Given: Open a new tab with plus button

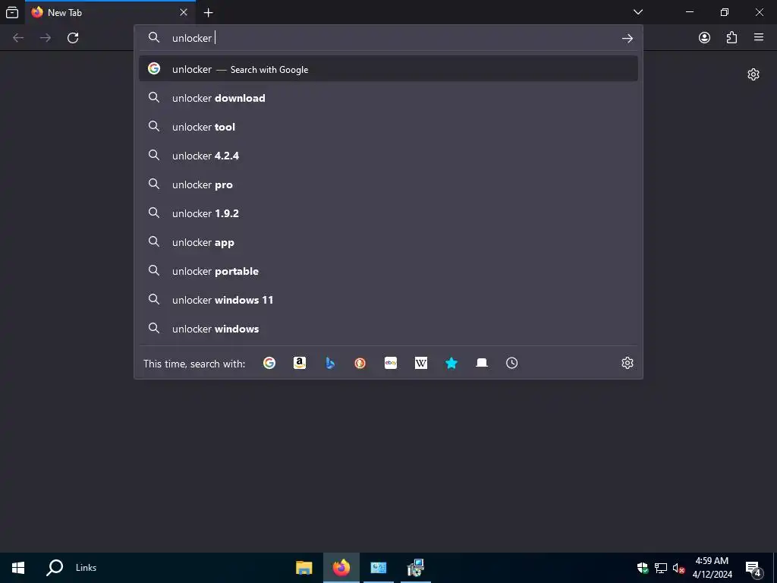Looking at the screenshot, I should [208, 12].
